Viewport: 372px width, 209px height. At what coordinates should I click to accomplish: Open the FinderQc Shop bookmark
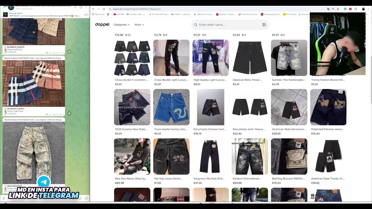coord(248,14)
